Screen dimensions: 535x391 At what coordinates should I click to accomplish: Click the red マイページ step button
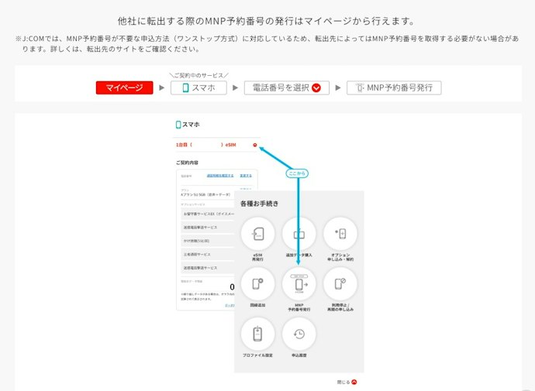125,87
